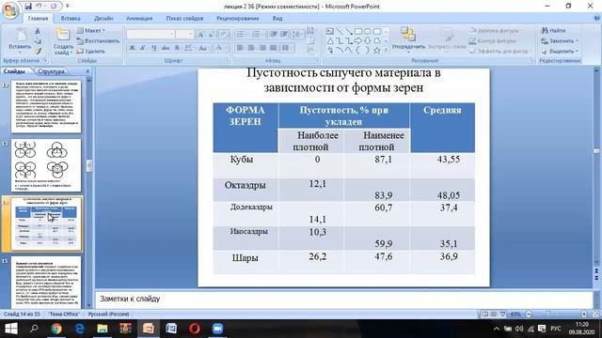Select the text box shape
The height and width of the screenshot is (338, 602).
click(x=330, y=31)
